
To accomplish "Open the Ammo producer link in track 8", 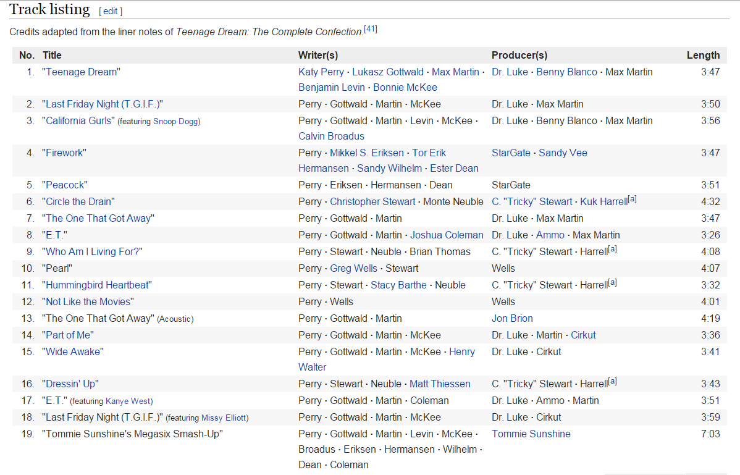I will point(550,235).
